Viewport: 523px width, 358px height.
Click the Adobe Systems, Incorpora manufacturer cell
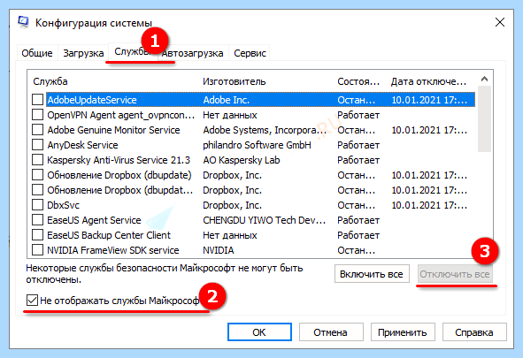point(265,130)
